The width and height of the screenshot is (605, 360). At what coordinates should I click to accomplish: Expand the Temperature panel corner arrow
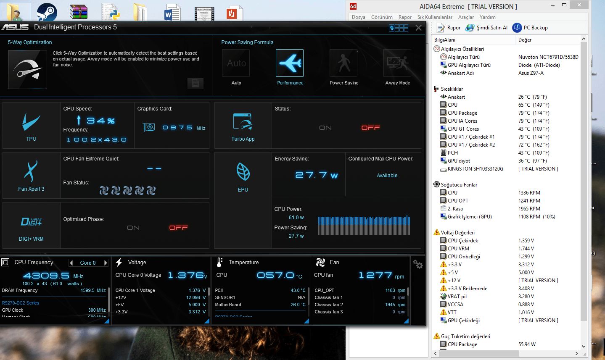point(306,321)
